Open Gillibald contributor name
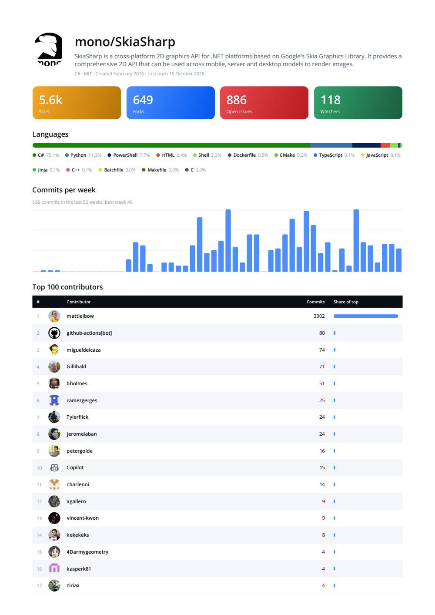435x615 pixels. pos(76,366)
